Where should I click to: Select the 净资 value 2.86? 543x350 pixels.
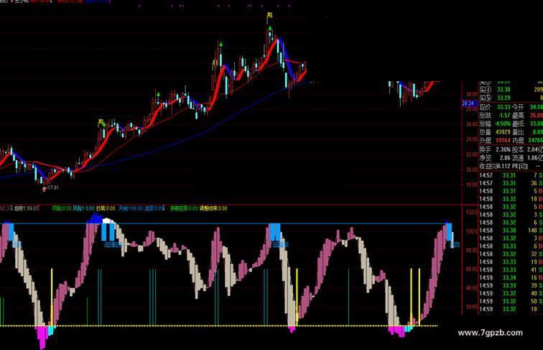tap(505, 158)
